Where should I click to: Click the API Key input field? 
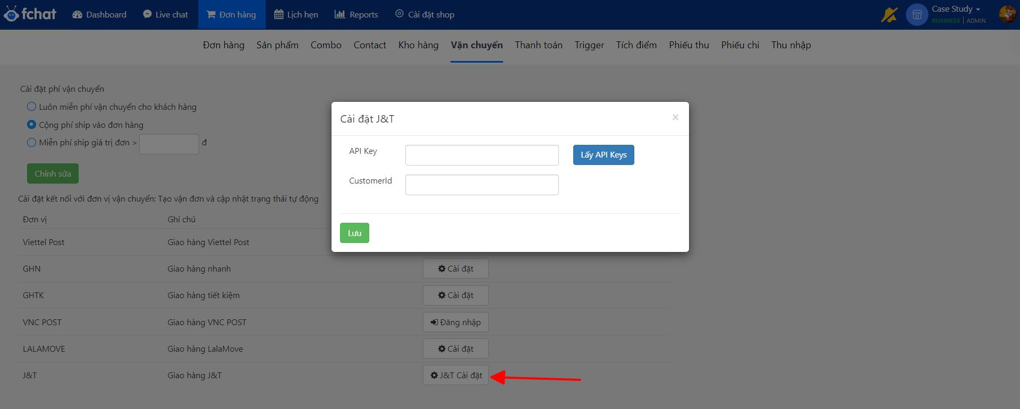point(482,155)
